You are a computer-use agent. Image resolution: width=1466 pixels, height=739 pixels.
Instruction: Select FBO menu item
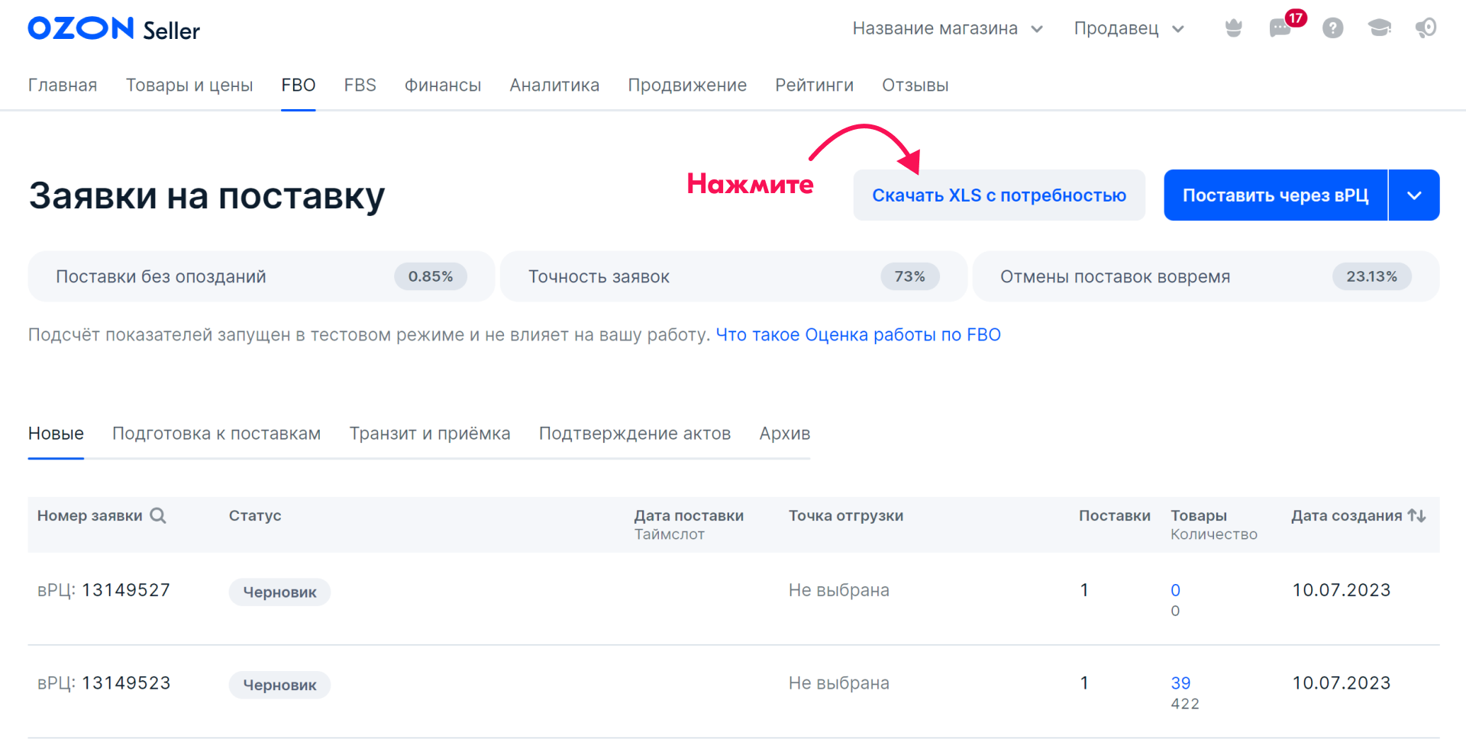[299, 85]
